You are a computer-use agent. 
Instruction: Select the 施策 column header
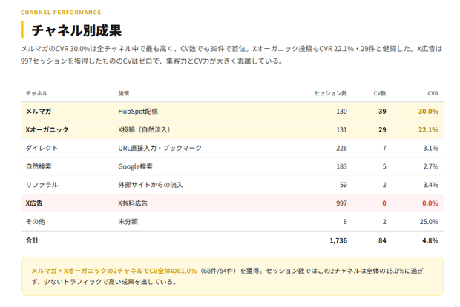coord(123,93)
